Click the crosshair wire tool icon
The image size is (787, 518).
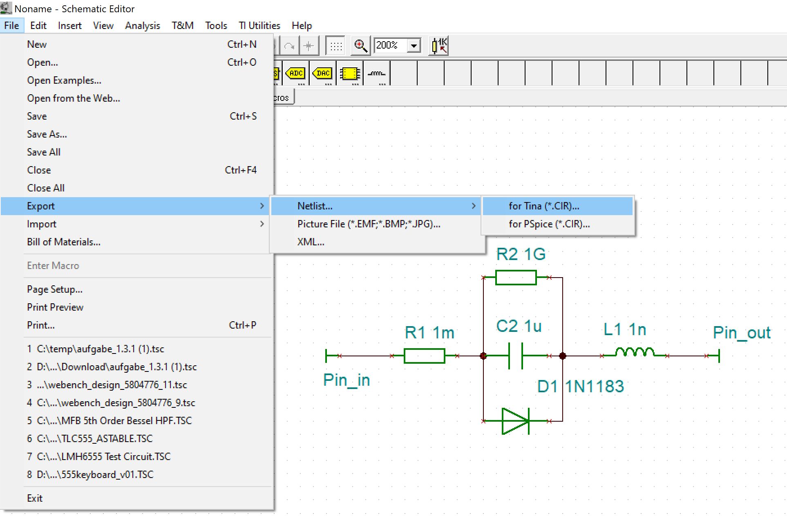coord(309,46)
